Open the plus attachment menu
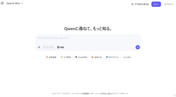176x97 pixels. click(x=39, y=47)
